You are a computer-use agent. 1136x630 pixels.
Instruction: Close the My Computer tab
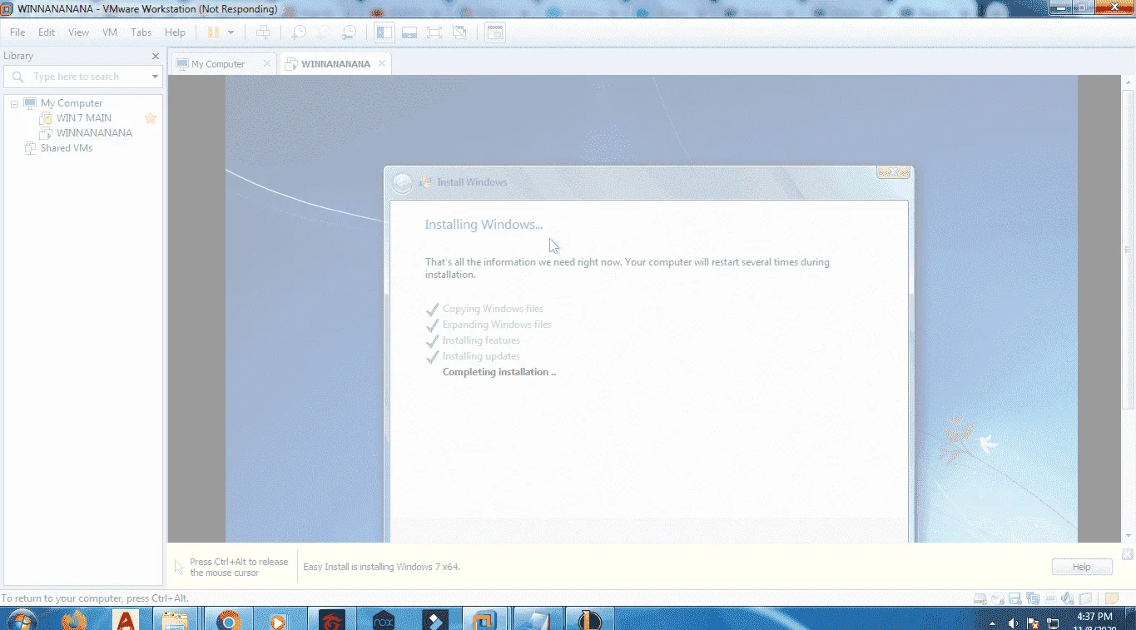(x=267, y=63)
